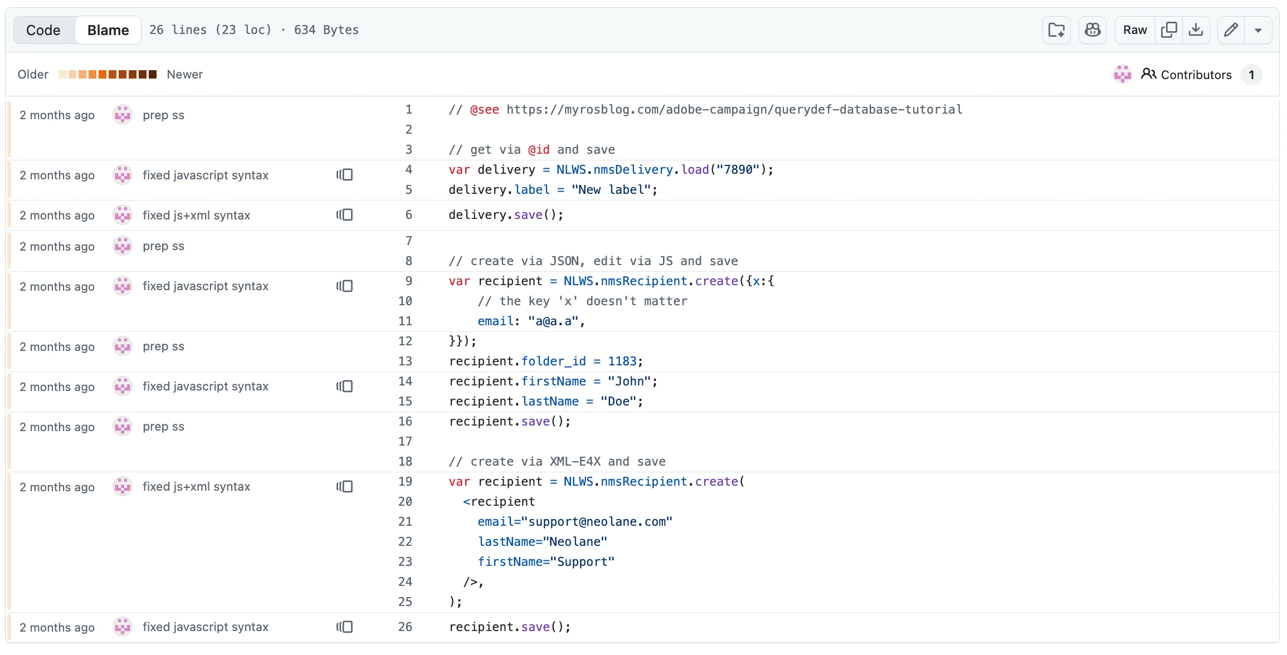Screen dimensions: 1287x655
Task: View blame prior to line 9 change
Action: point(345,286)
